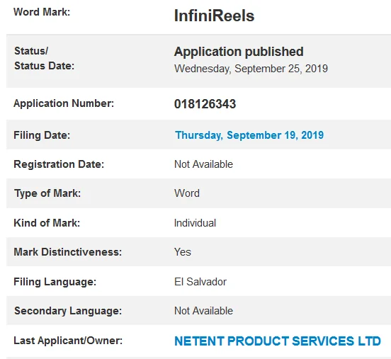Click the Individual kind of mark value
Screen dimensions: 391x359
195,223
